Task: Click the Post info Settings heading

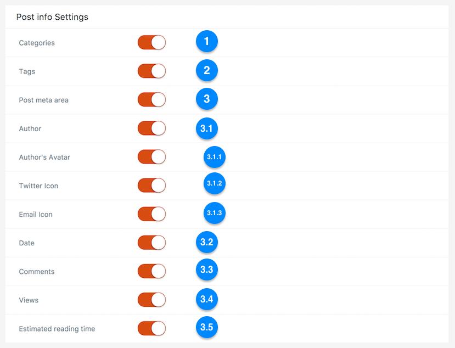Action: tap(52, 17)
